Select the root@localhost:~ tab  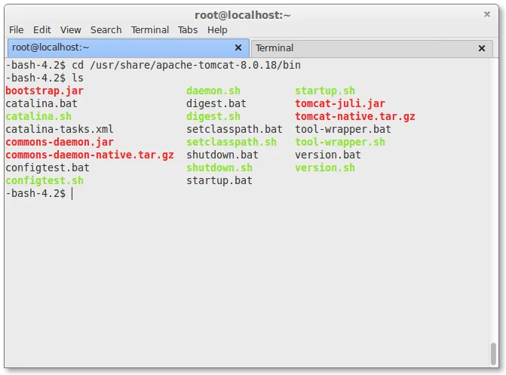113,48
